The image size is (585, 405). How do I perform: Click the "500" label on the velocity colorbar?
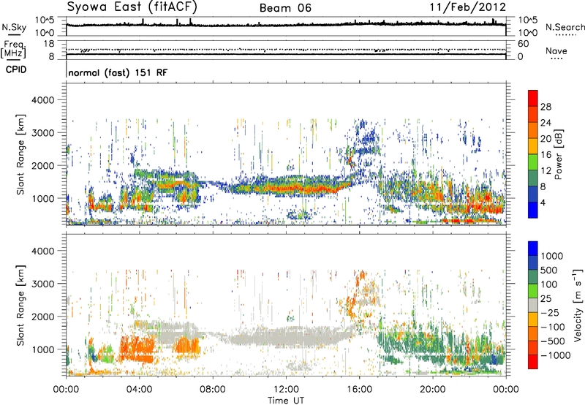coord(551,270)
